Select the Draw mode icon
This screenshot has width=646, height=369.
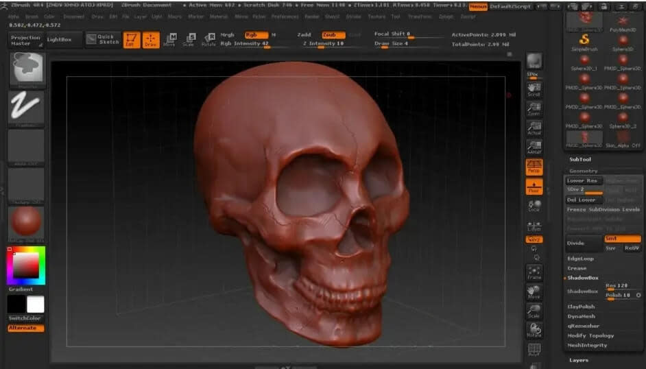(x=151, y=40)
